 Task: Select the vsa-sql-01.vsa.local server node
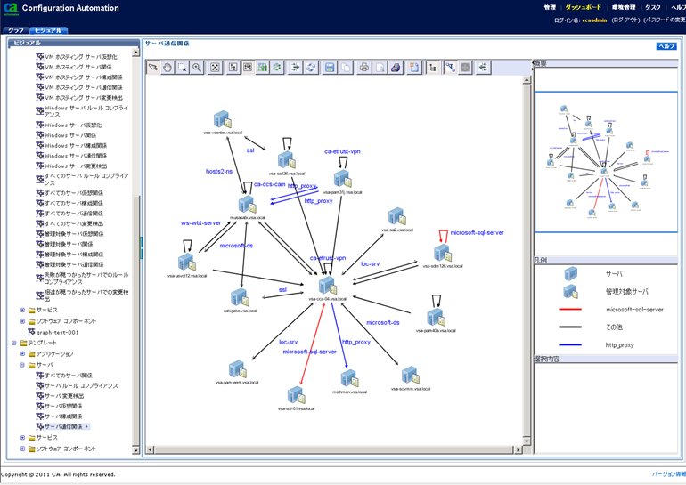(296, 395)
